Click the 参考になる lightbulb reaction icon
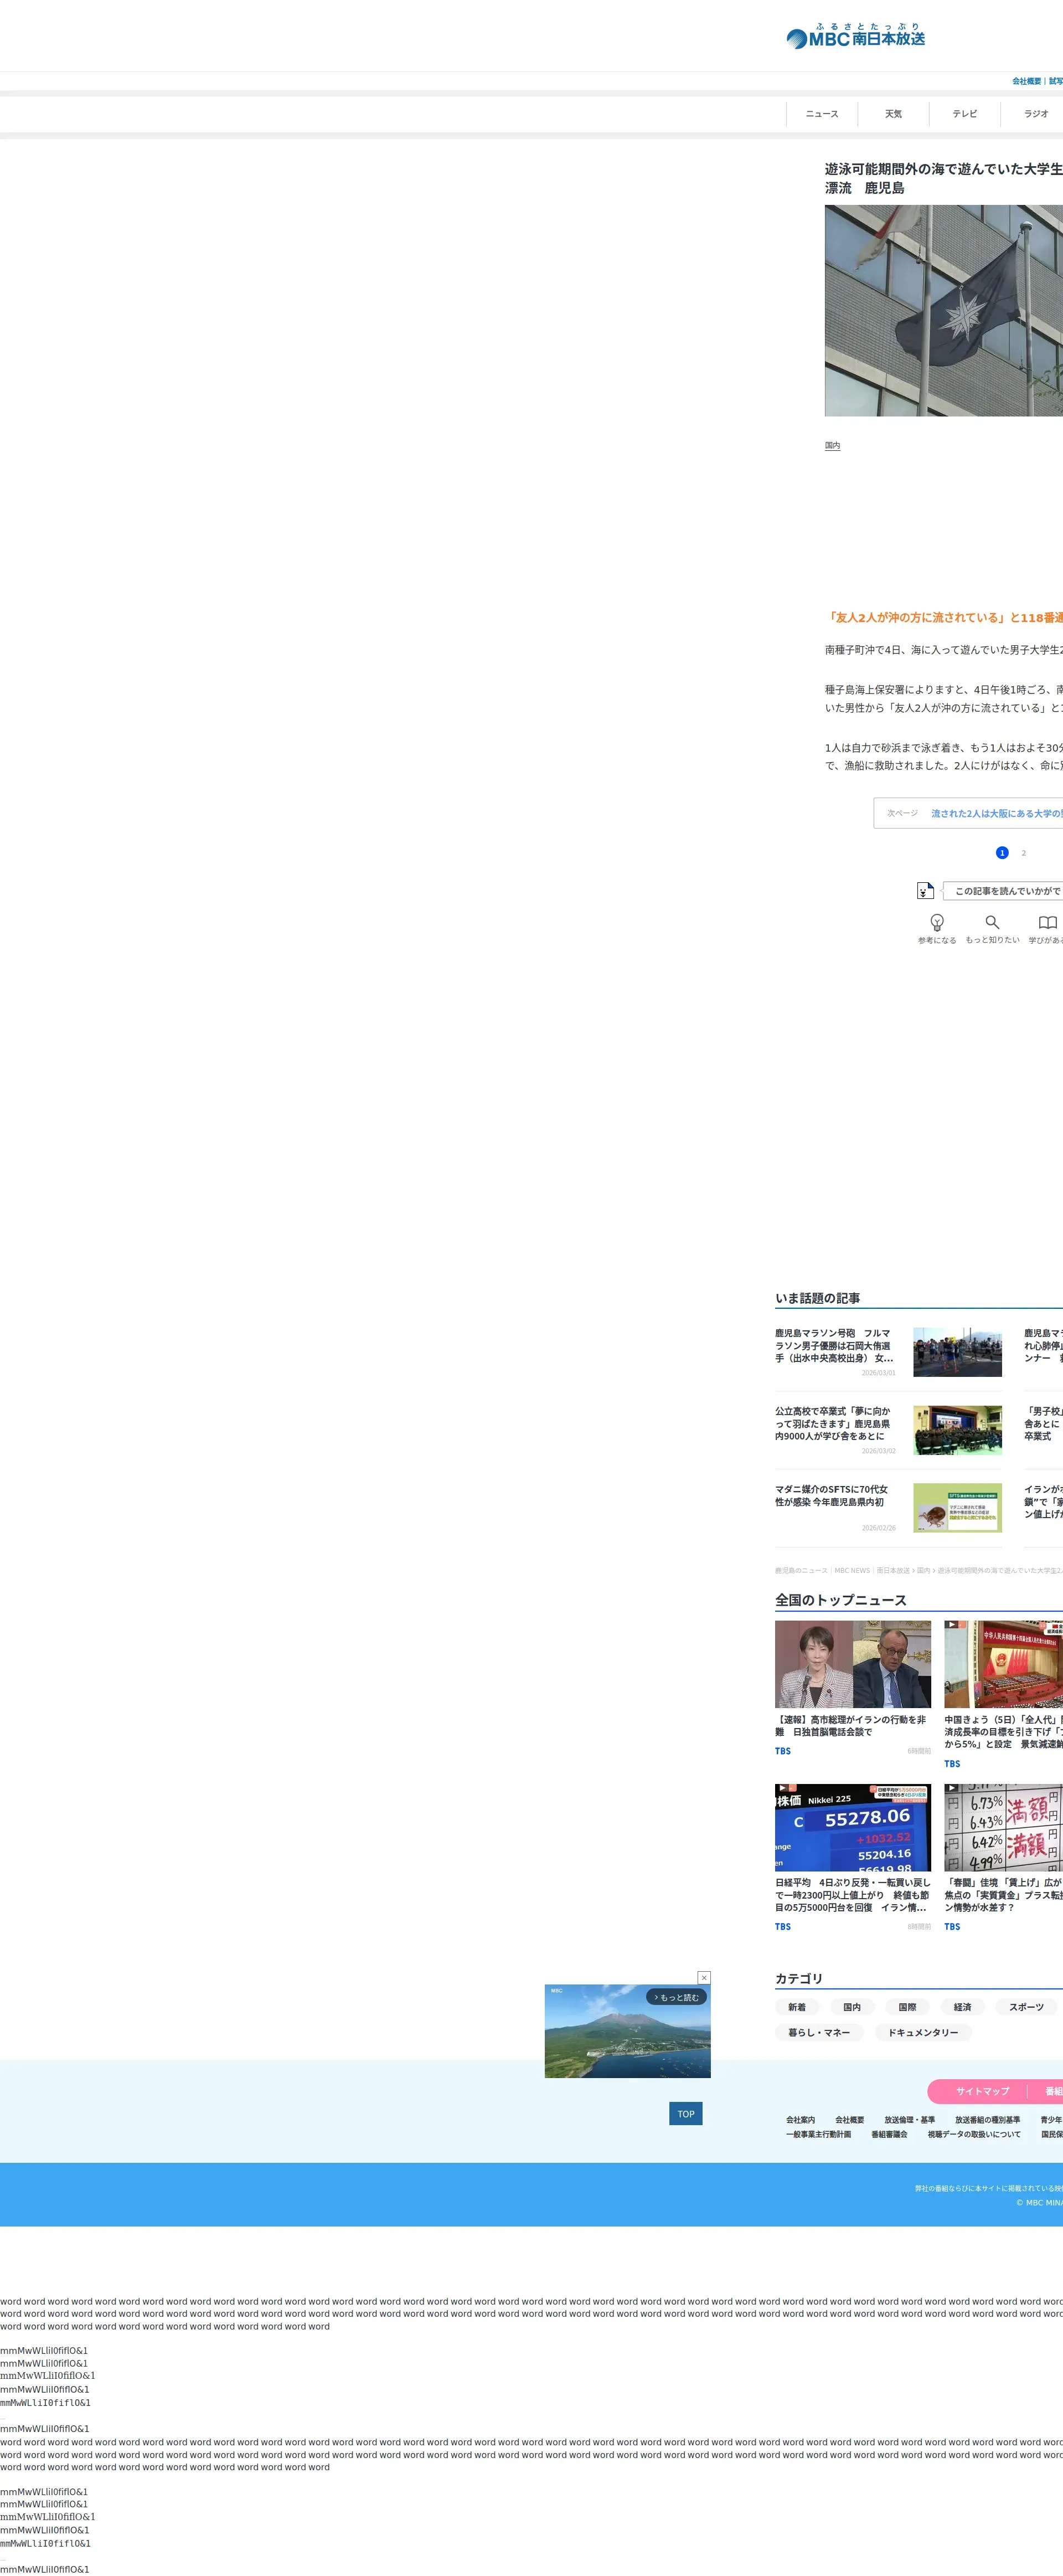 tap(937, 922)
